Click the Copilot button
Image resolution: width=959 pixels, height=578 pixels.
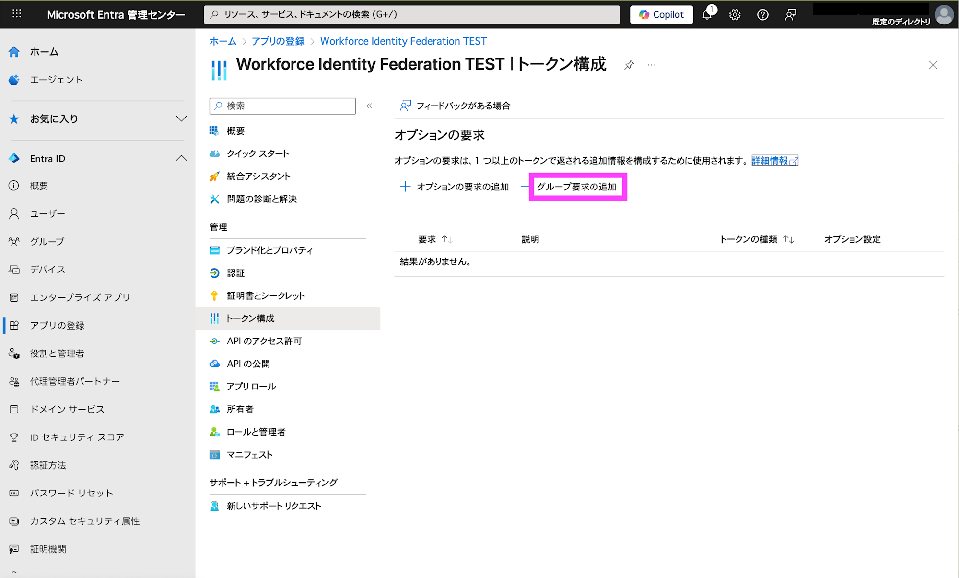pos(661,14)
